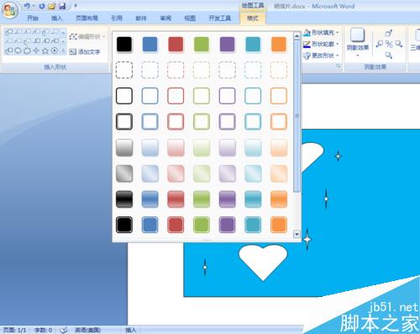Nudge shadow right icon

[x=399, y=44]
